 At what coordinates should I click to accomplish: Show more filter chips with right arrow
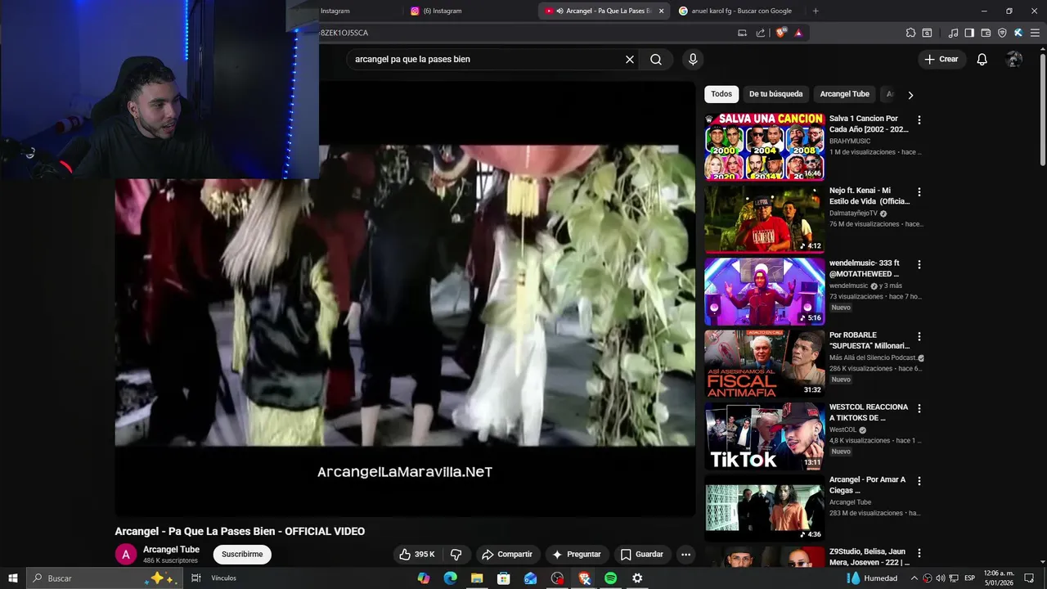point(910,95)
